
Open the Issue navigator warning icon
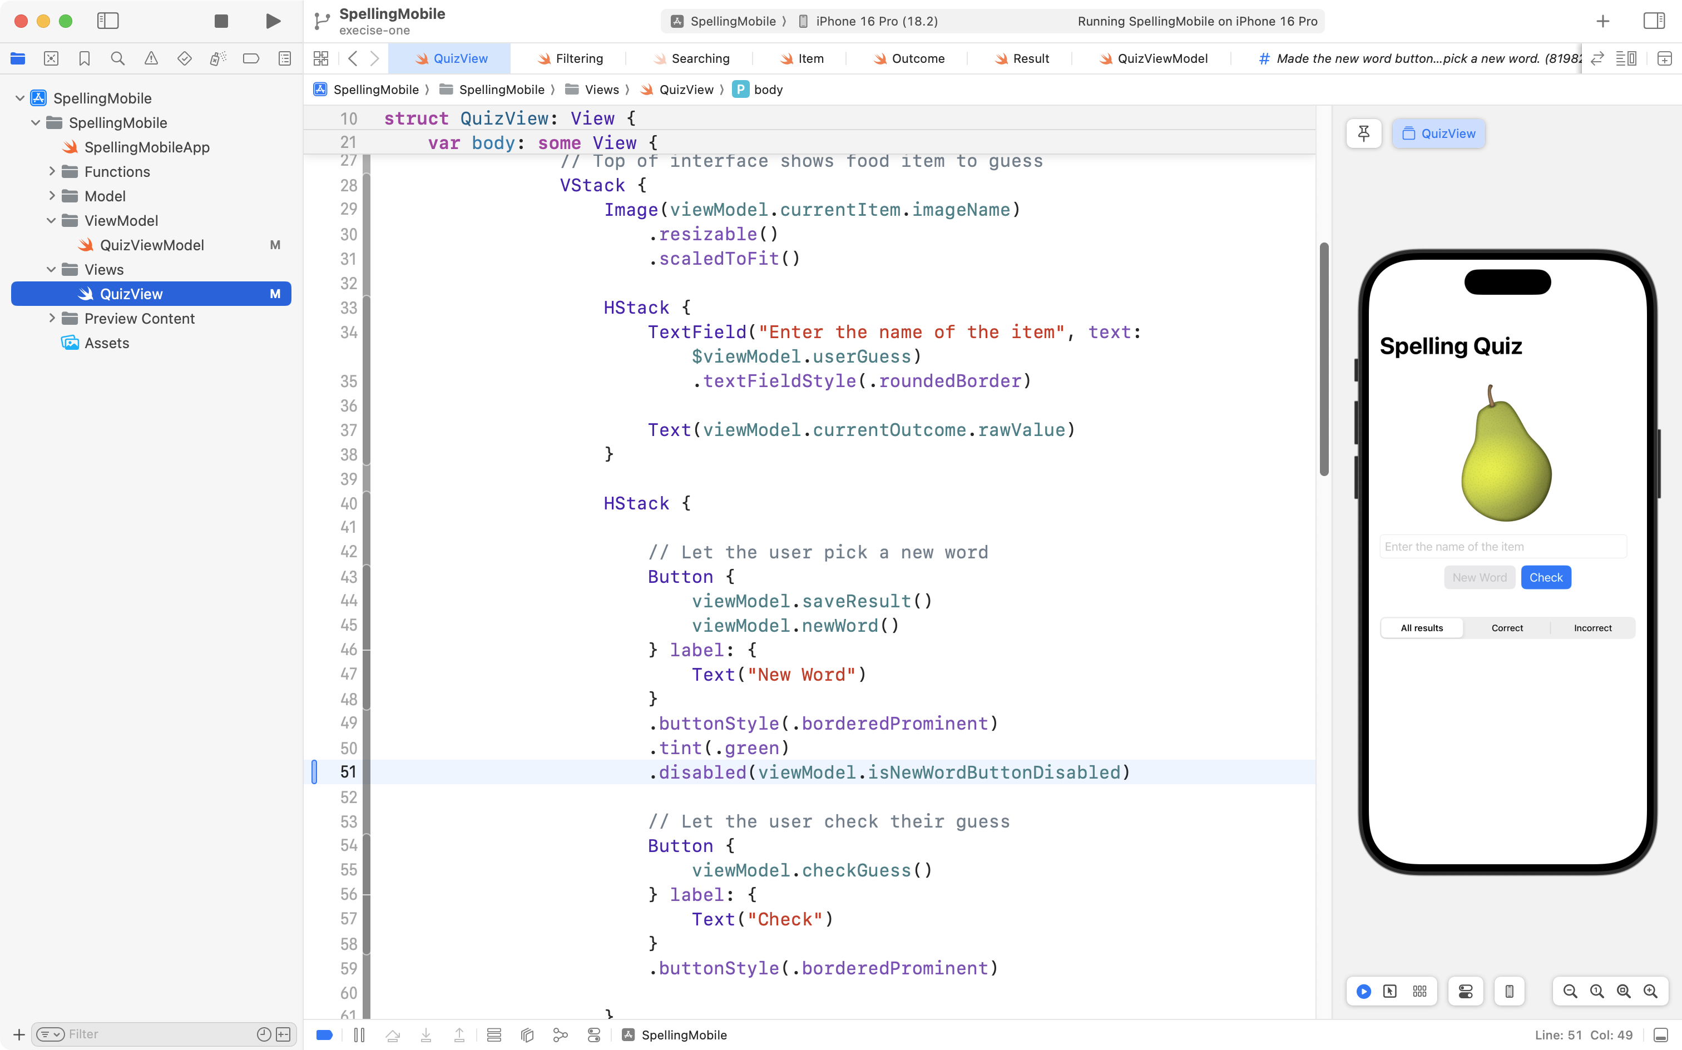click(x=151, y=58)
